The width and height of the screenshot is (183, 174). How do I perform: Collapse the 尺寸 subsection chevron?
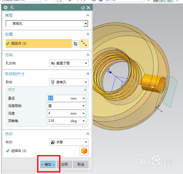click(85, 90)
